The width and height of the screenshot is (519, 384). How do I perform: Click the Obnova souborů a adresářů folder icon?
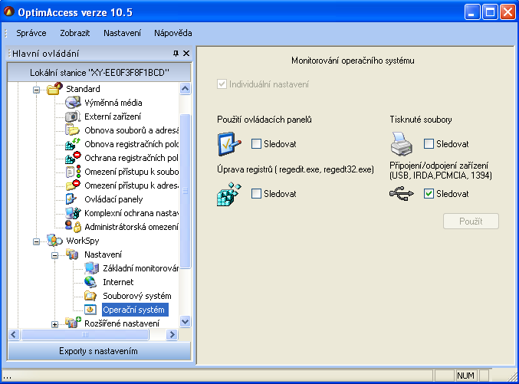click(x=73, y=130)
